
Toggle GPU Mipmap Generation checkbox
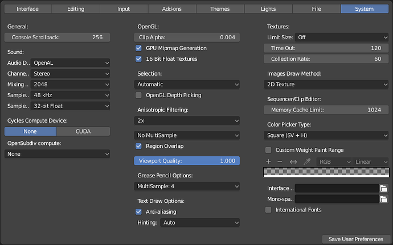(x=138, y=48)
